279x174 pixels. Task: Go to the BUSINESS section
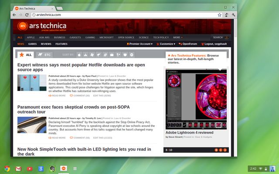coord(60,37)
